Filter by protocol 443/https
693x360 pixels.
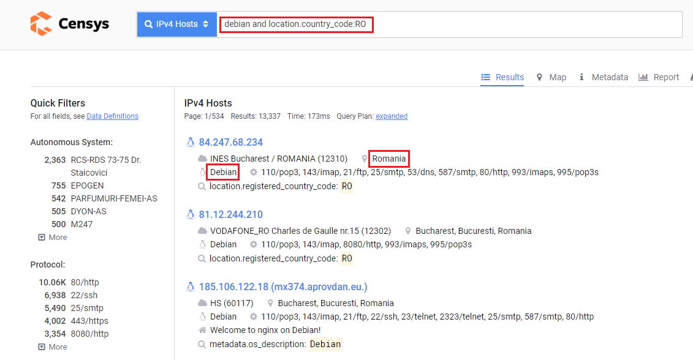coord(89,321)
